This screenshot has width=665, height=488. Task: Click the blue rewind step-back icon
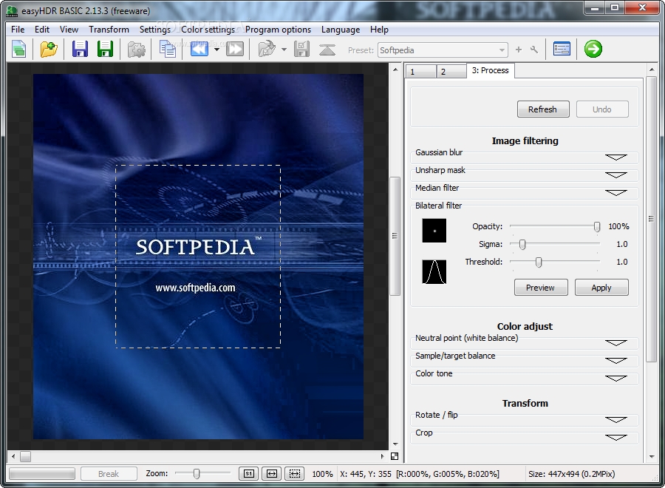(199, 50)
